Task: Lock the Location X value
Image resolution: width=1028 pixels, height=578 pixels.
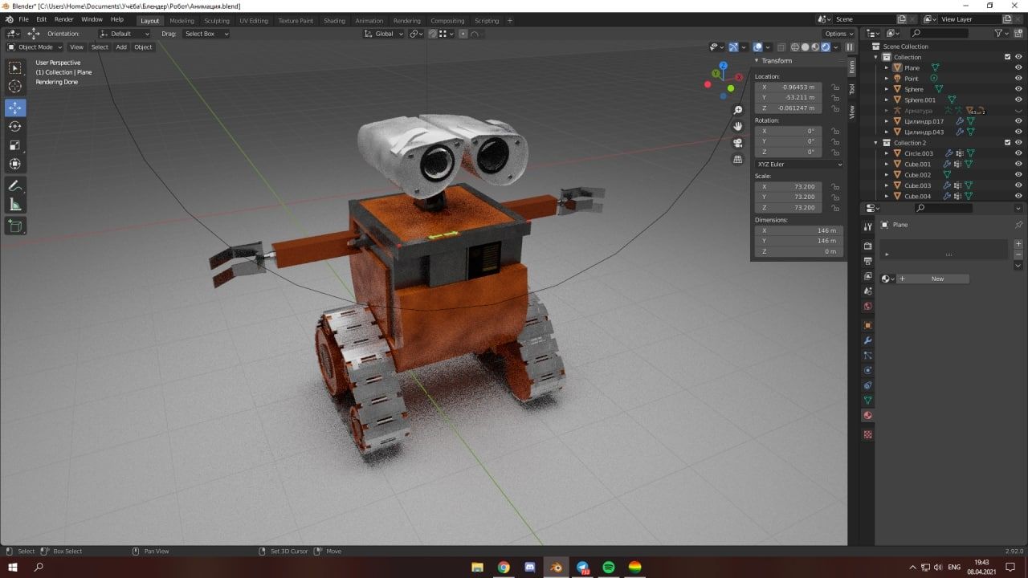Action: click(835, 87)
